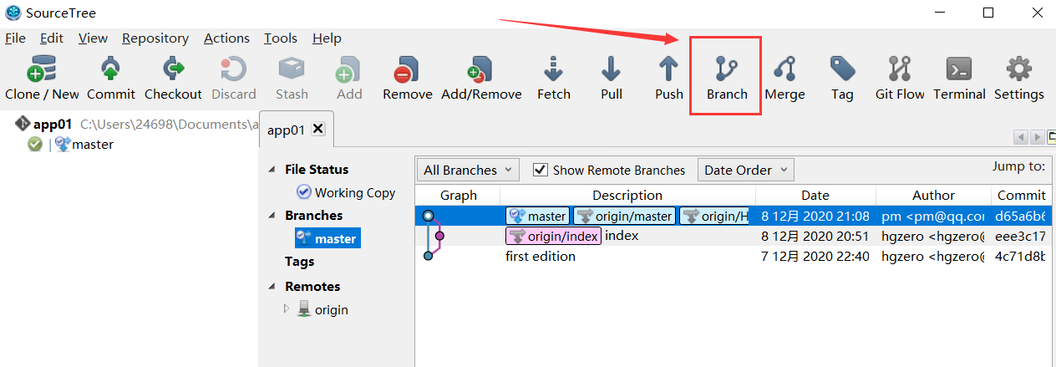The width and height of the screenshot is (1056, 367).
Task: Collapse the Branches section
Action: tap(271, 216)
